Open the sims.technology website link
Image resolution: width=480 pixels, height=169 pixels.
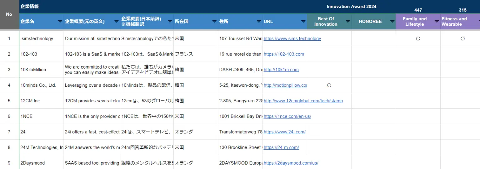(x=292, y=38)
